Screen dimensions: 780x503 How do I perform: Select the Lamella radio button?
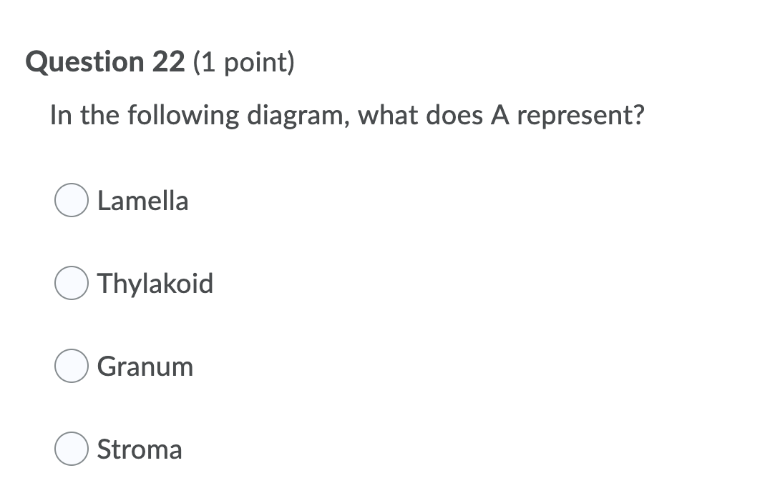tap(72, 201)
